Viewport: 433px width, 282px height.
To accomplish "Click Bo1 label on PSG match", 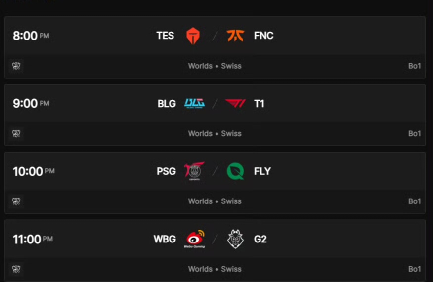I will [x=414, y=201].
